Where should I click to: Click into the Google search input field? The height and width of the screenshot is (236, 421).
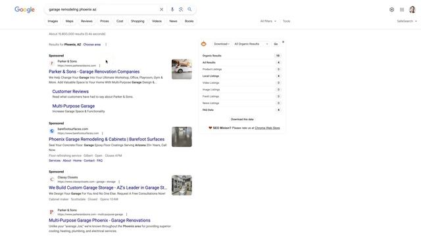102,9
